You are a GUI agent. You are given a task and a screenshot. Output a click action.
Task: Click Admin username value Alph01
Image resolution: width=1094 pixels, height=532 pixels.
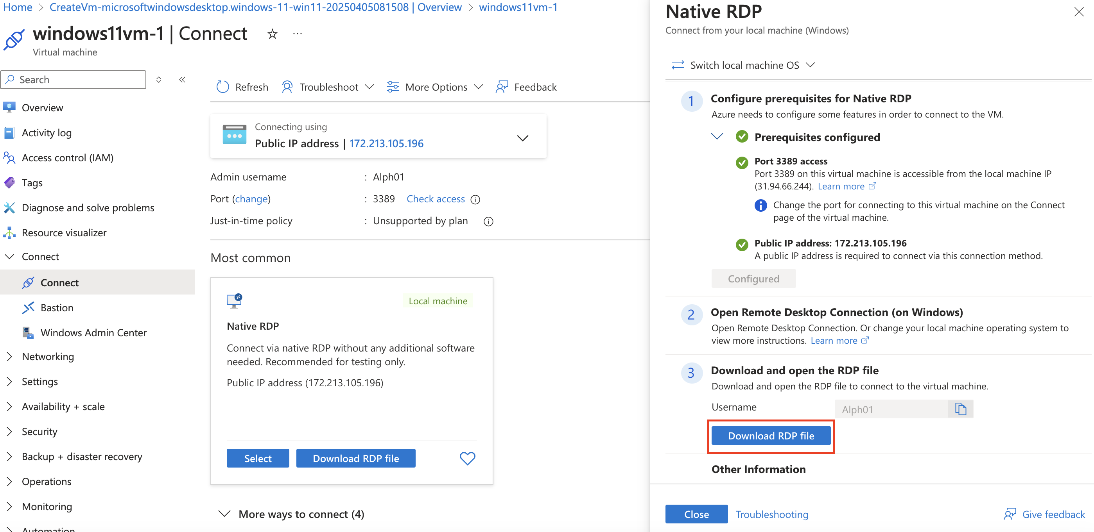(388, 177)
